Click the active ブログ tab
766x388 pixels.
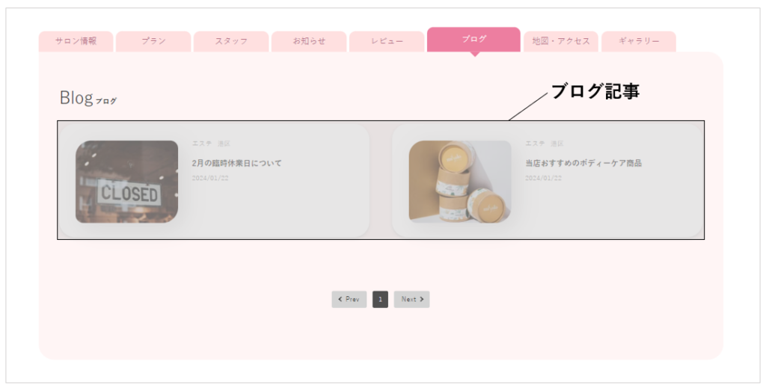pyautogui.click(x=474, y=40)
